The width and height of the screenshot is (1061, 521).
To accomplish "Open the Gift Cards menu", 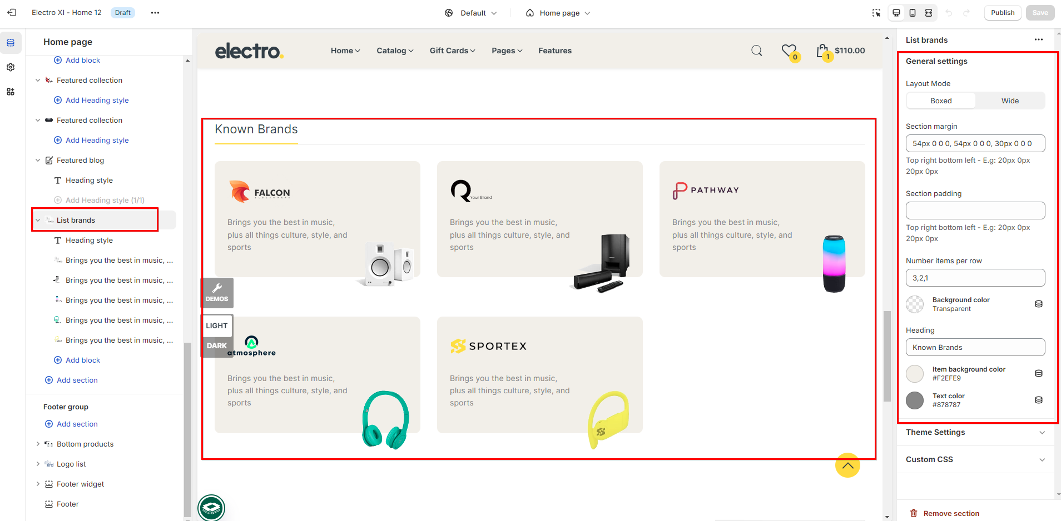I will (x=452, y=51).
